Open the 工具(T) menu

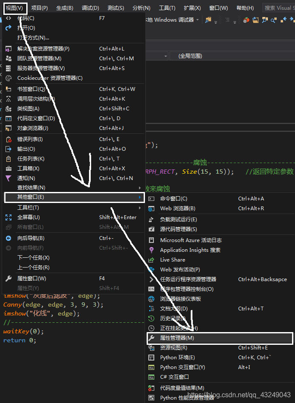click(x=167, y=8)
